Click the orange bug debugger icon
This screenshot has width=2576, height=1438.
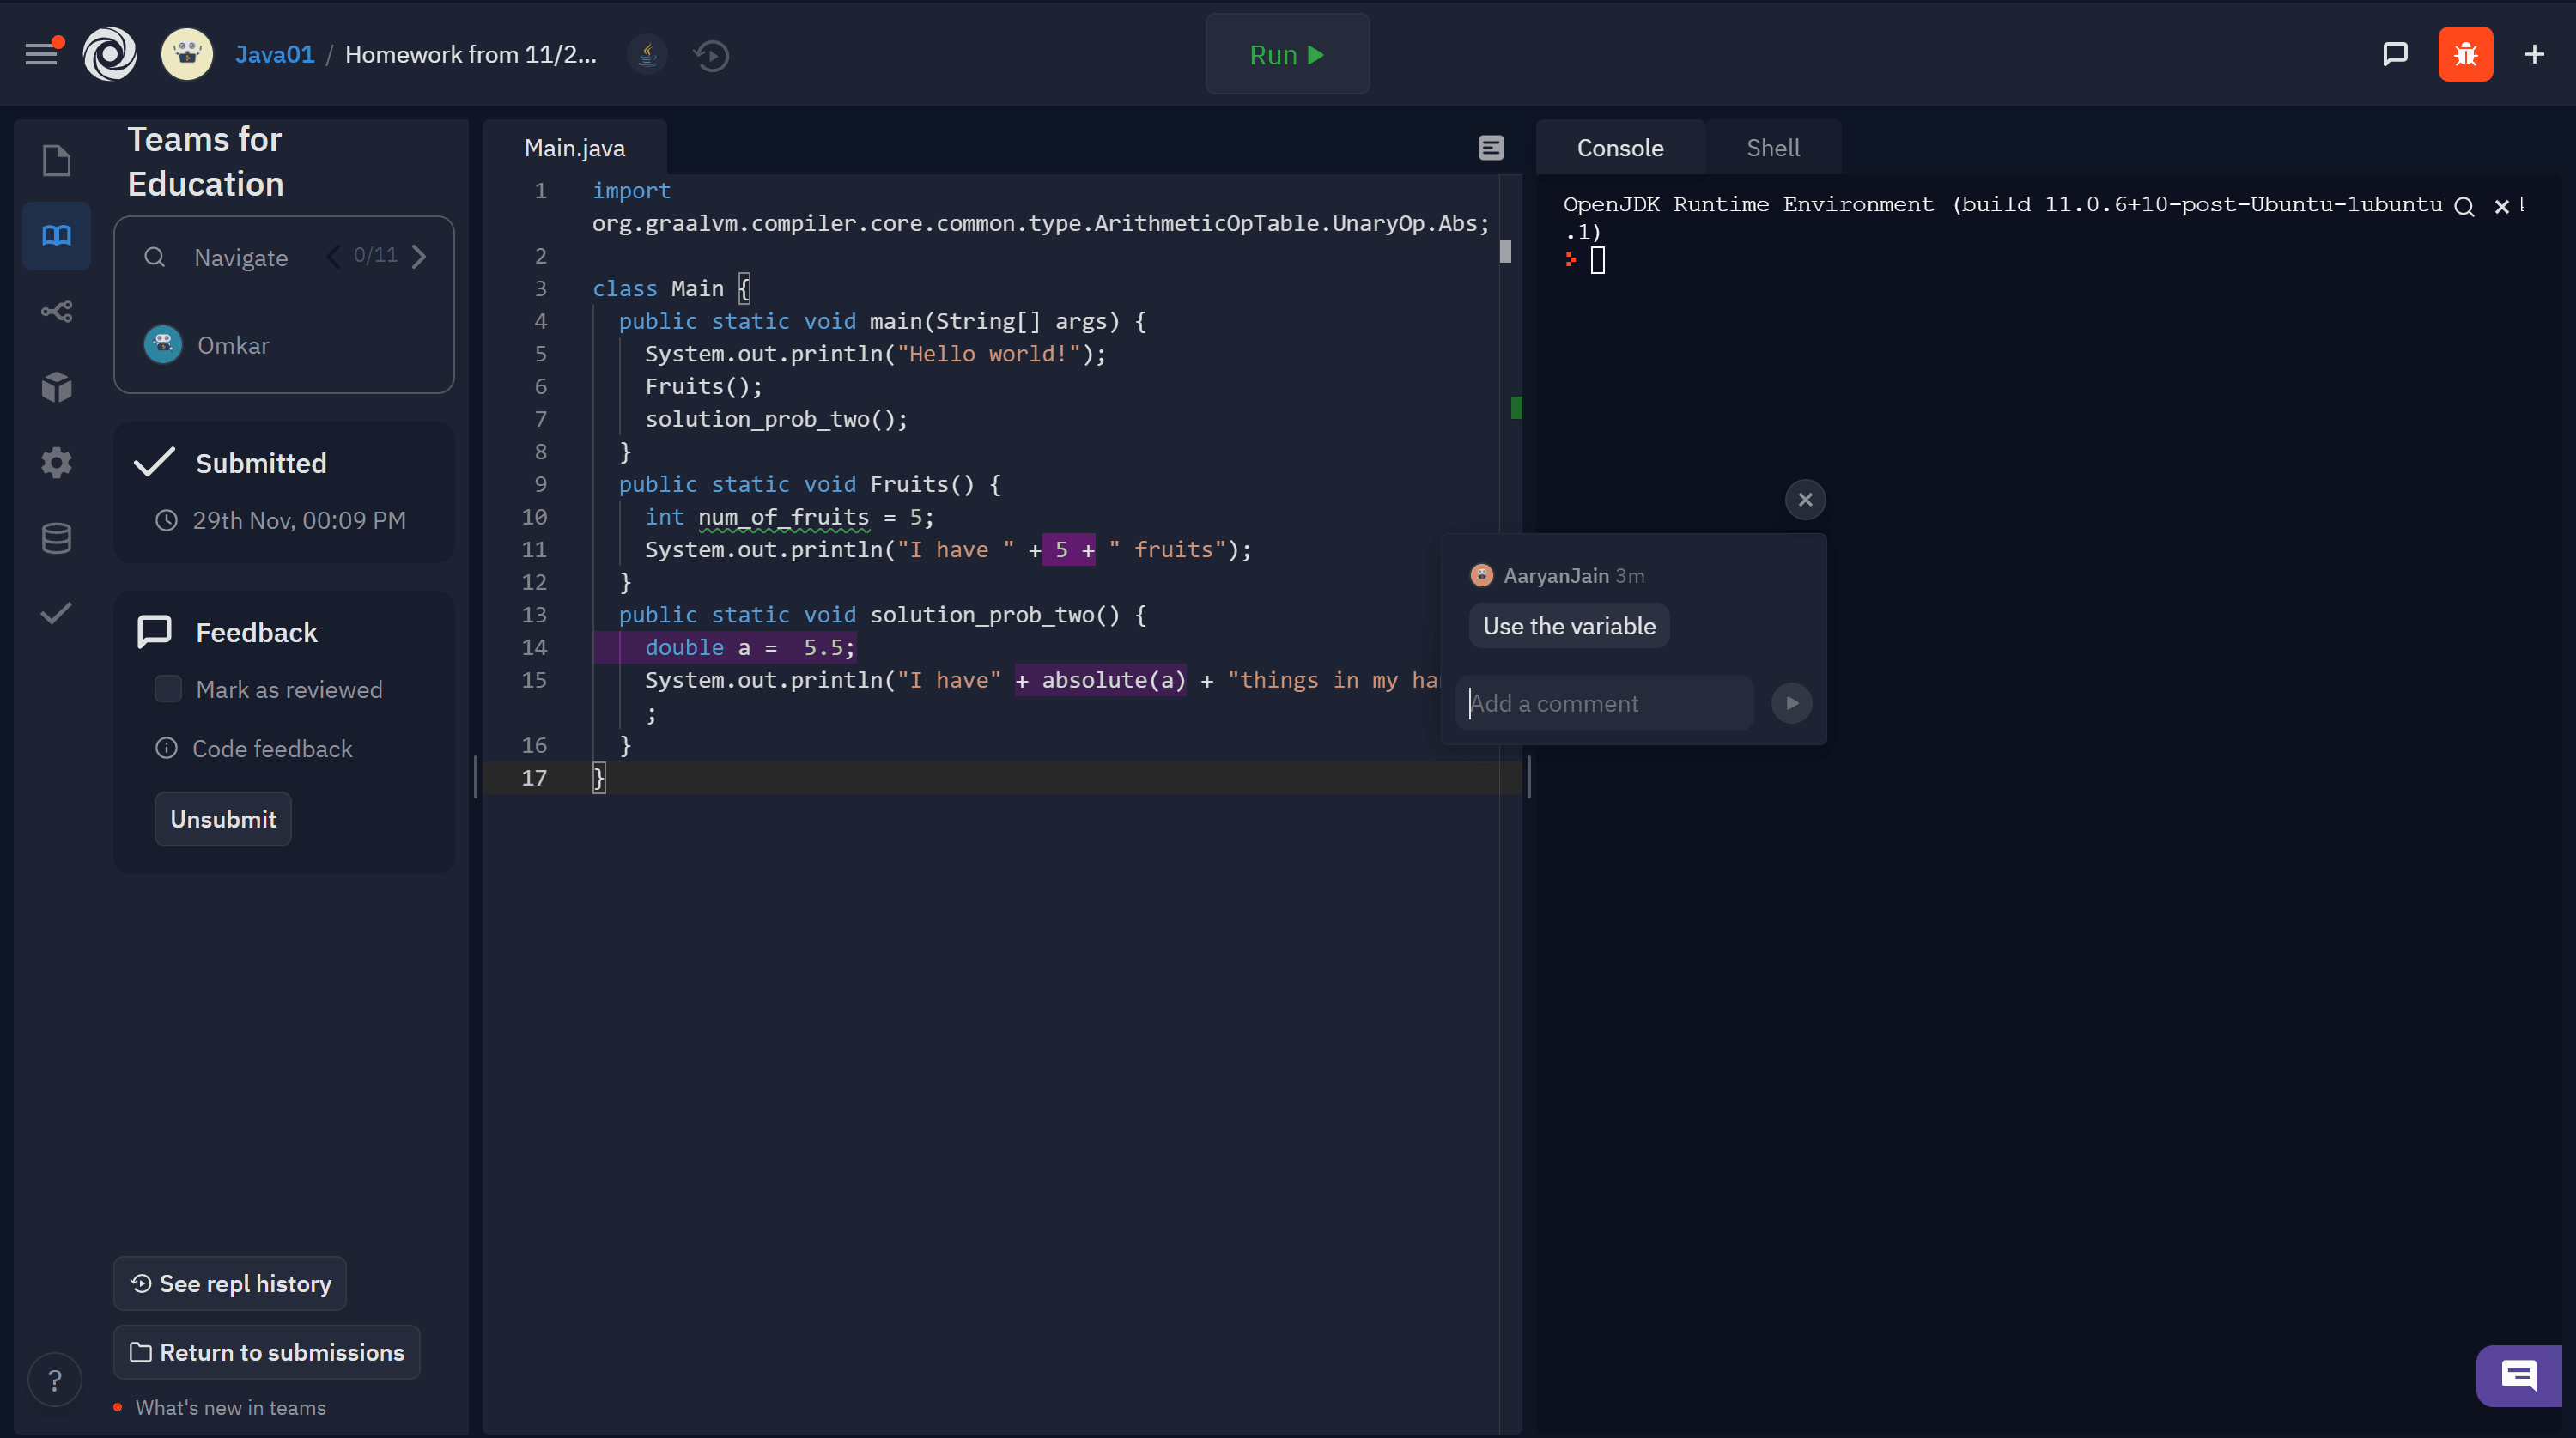point(2465,54)
